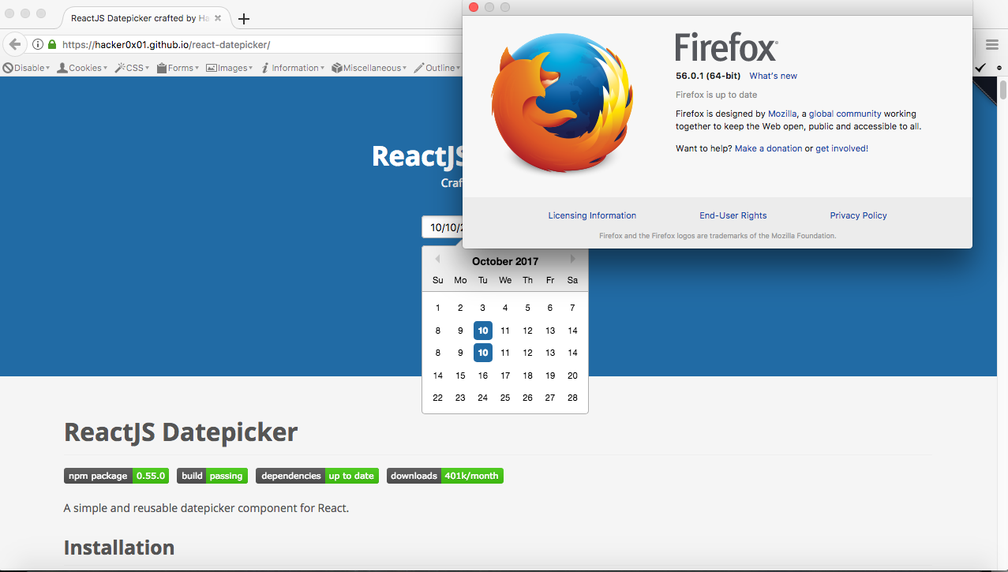The image size is (1008, 572).
Task: Open the dependencies up to date badge
Action: click(317, 476)
